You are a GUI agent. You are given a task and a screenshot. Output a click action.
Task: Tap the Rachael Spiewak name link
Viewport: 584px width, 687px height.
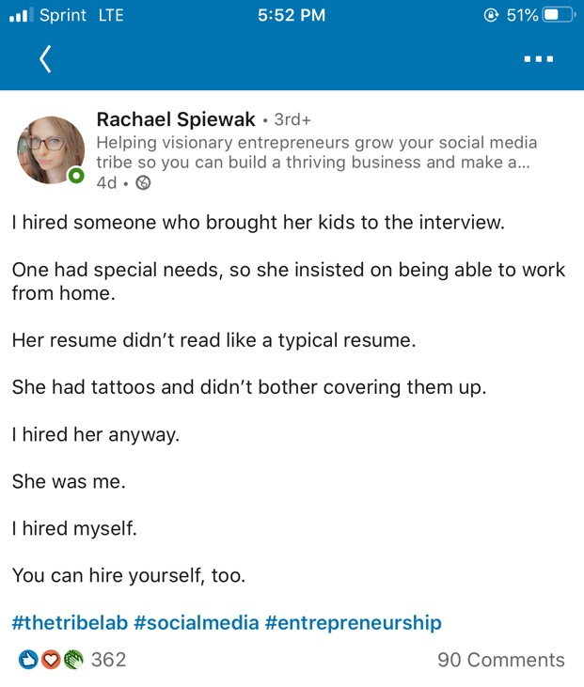click(x=176, y=119)
